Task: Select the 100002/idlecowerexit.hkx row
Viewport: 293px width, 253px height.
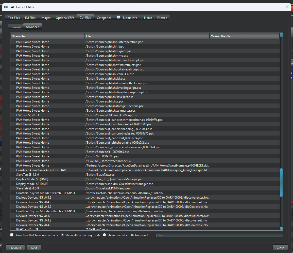Action: 145,202
